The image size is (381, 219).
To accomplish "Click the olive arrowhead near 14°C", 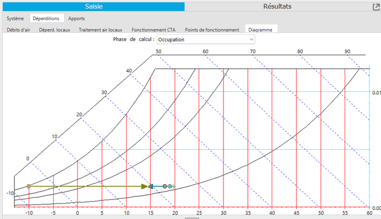I will click(144, 186).
